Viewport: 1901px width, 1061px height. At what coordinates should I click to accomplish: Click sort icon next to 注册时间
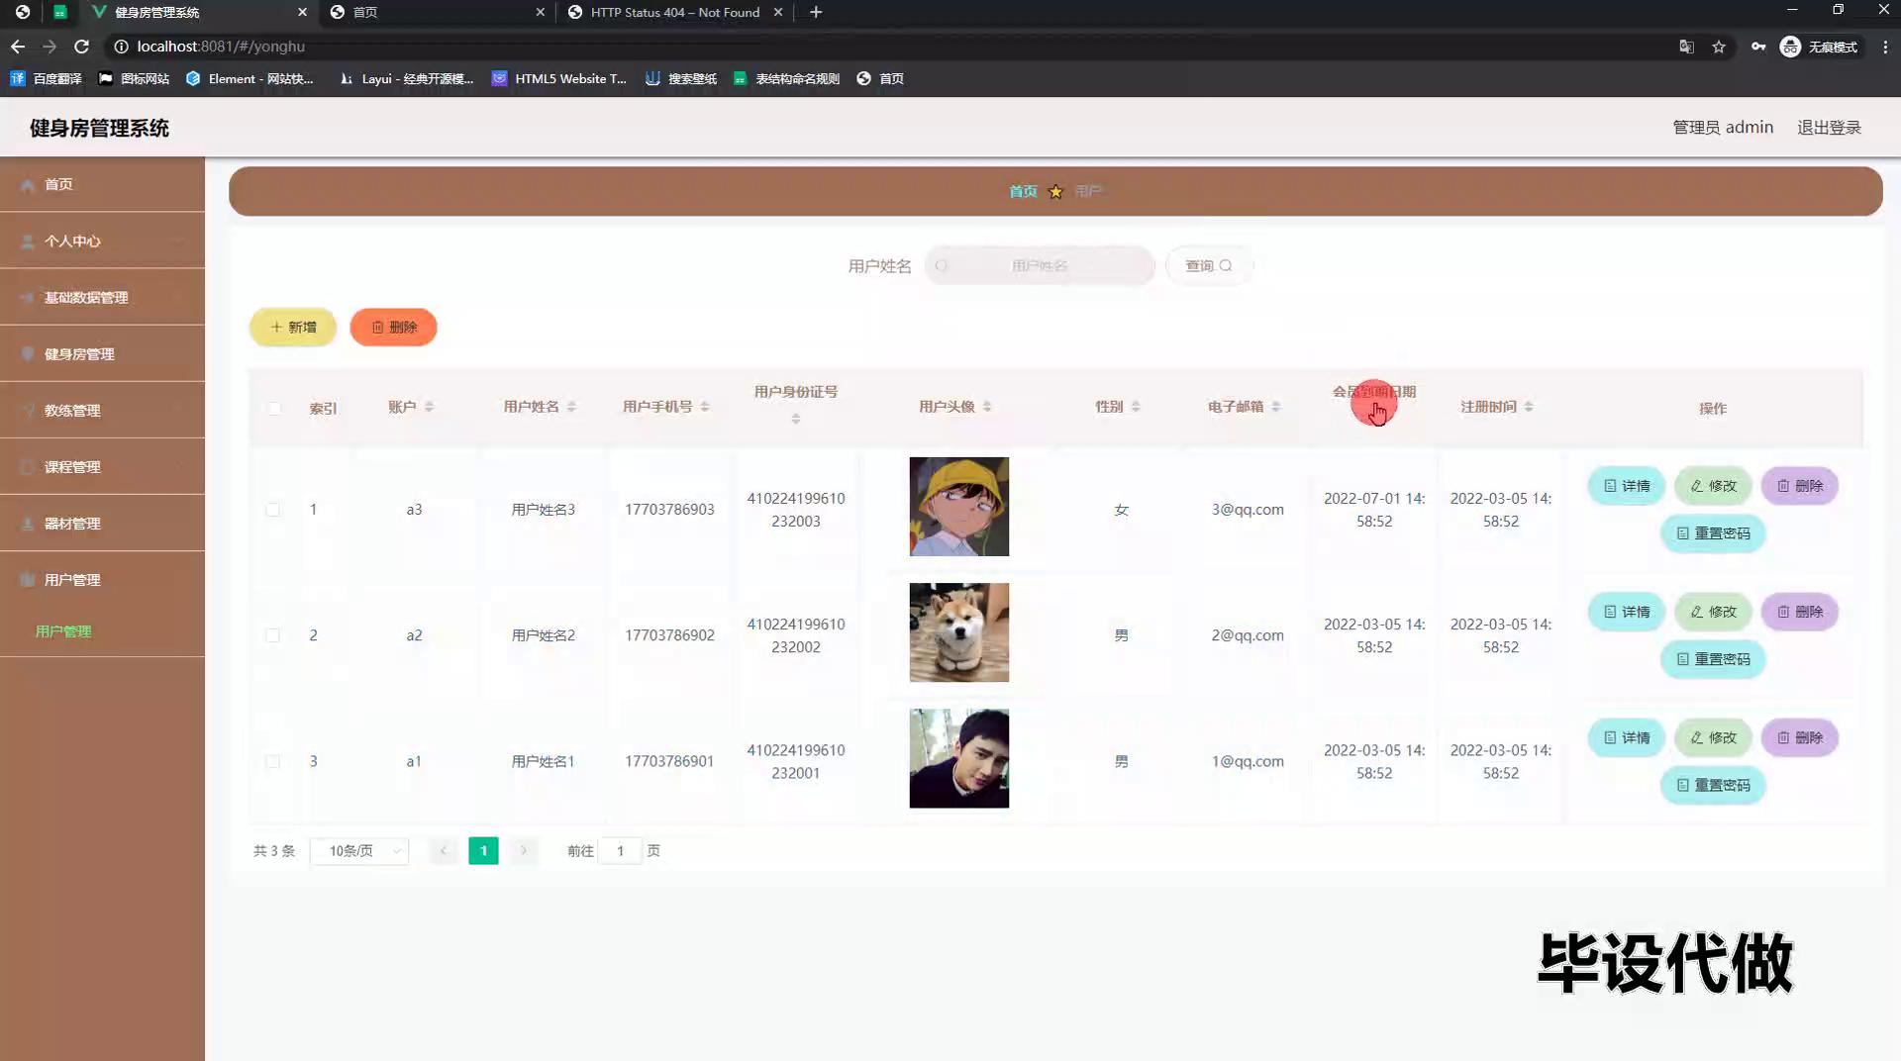tap(1529, 407)
